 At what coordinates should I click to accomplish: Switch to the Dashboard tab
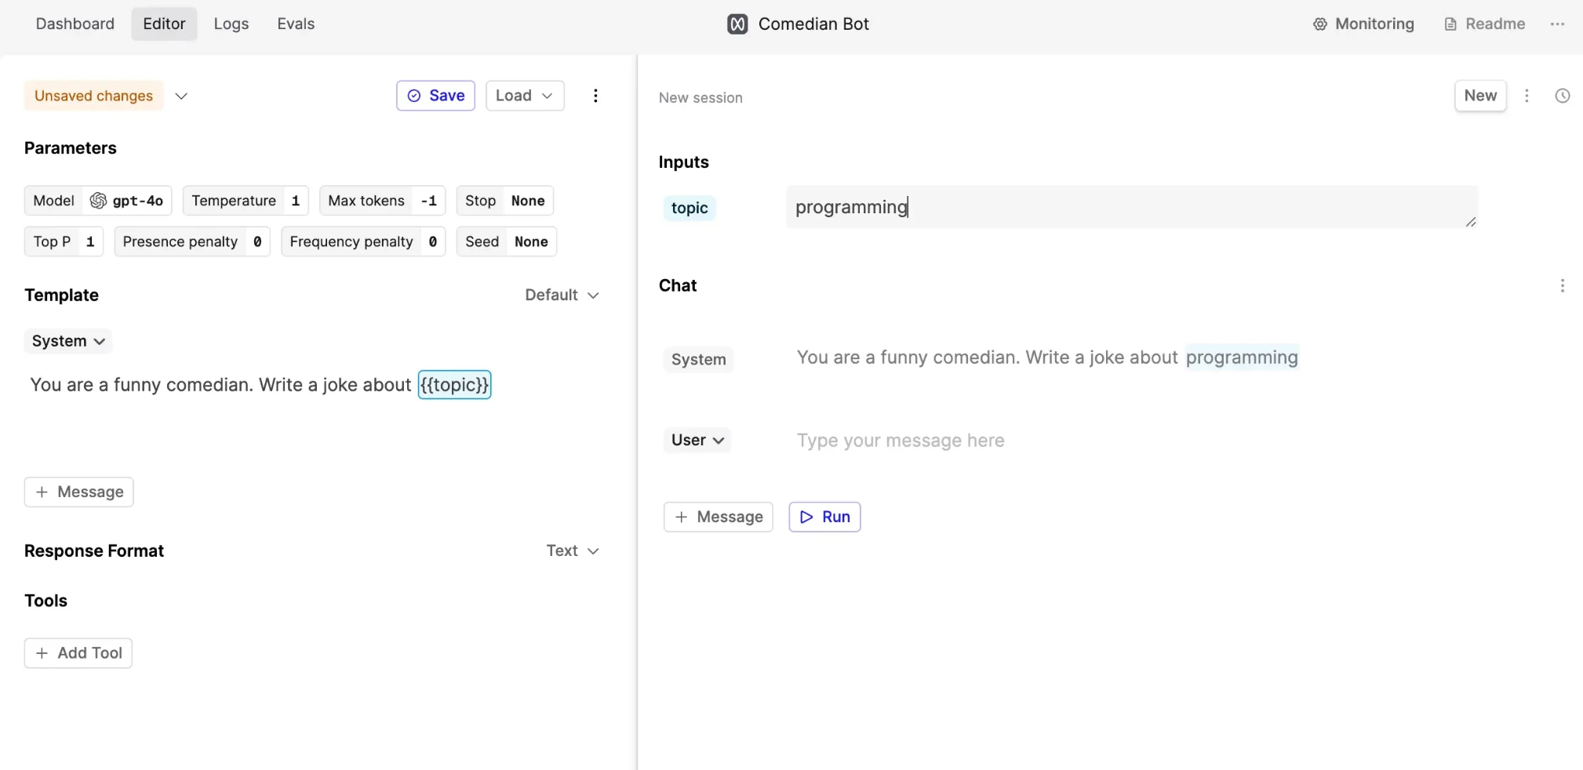point(75,24)
